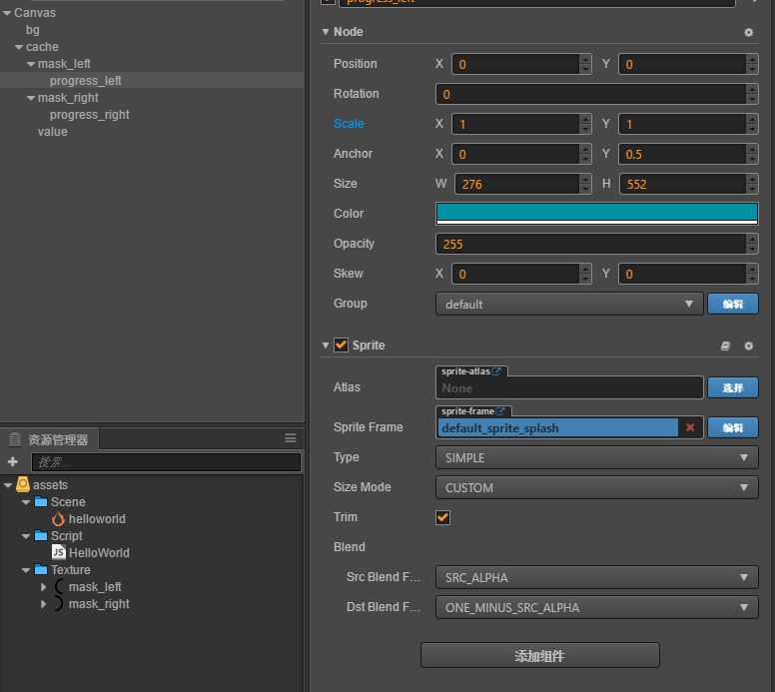Open the Group default dropdown
Screen dimensions: 775x692
click(569, 304)
